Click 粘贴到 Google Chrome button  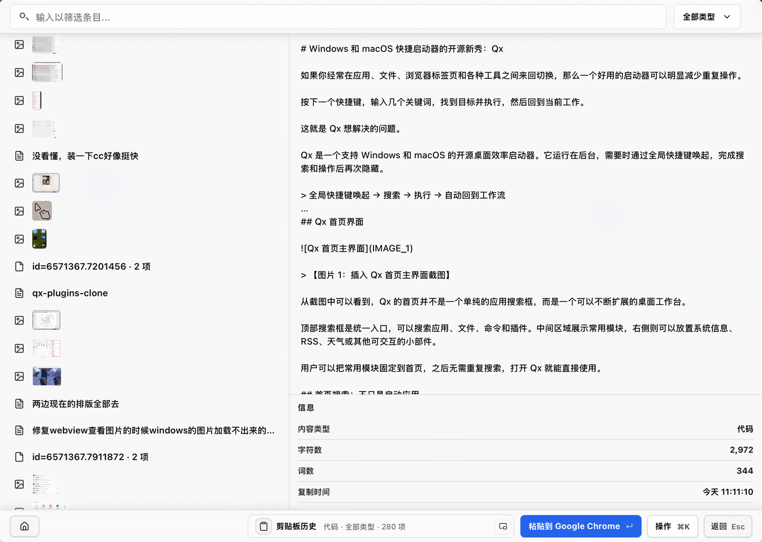(x=580, y=526)
